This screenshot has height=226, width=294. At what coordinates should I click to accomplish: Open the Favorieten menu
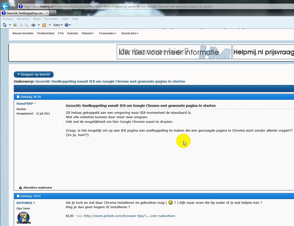tap(51, 19)
